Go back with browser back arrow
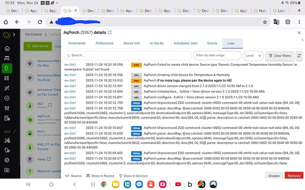The width and height of the screenshot is (305, 190). [x=17, y=22]
